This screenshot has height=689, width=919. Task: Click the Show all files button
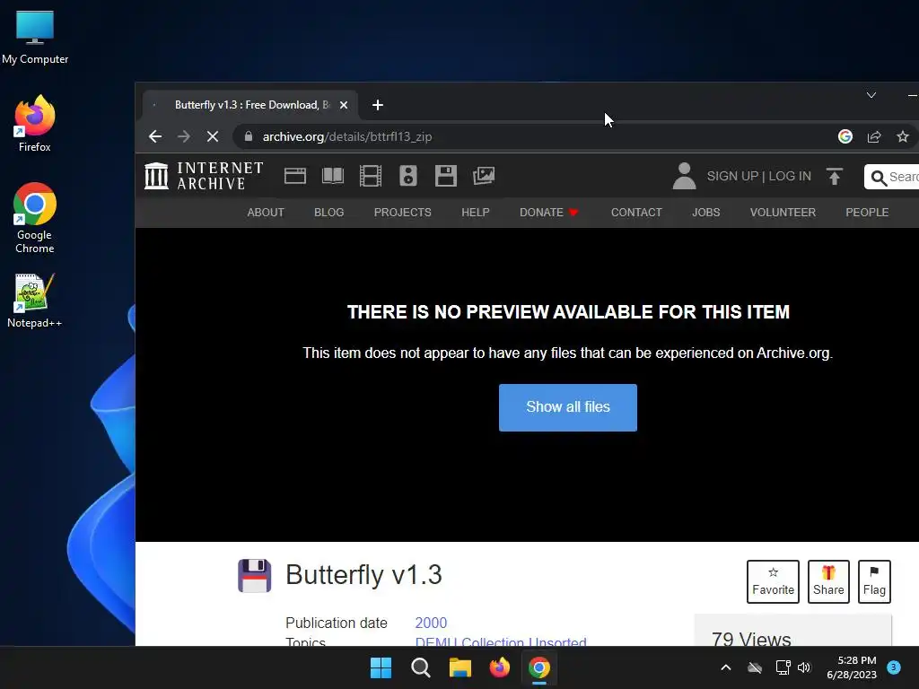click(568, 408)
